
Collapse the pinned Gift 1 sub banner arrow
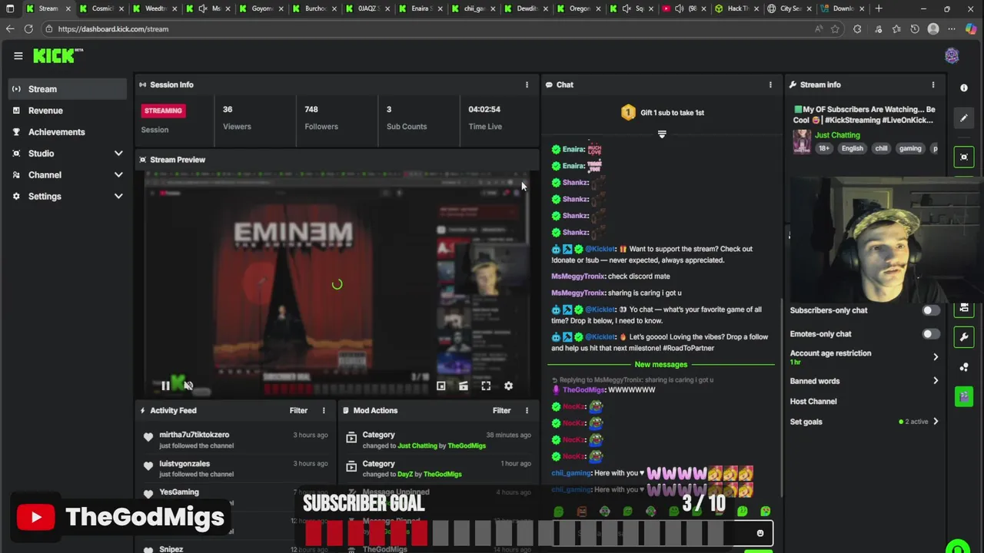pos(662,134)
